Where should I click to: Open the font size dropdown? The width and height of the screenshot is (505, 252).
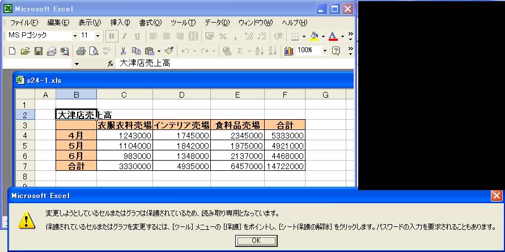(97, 36)
